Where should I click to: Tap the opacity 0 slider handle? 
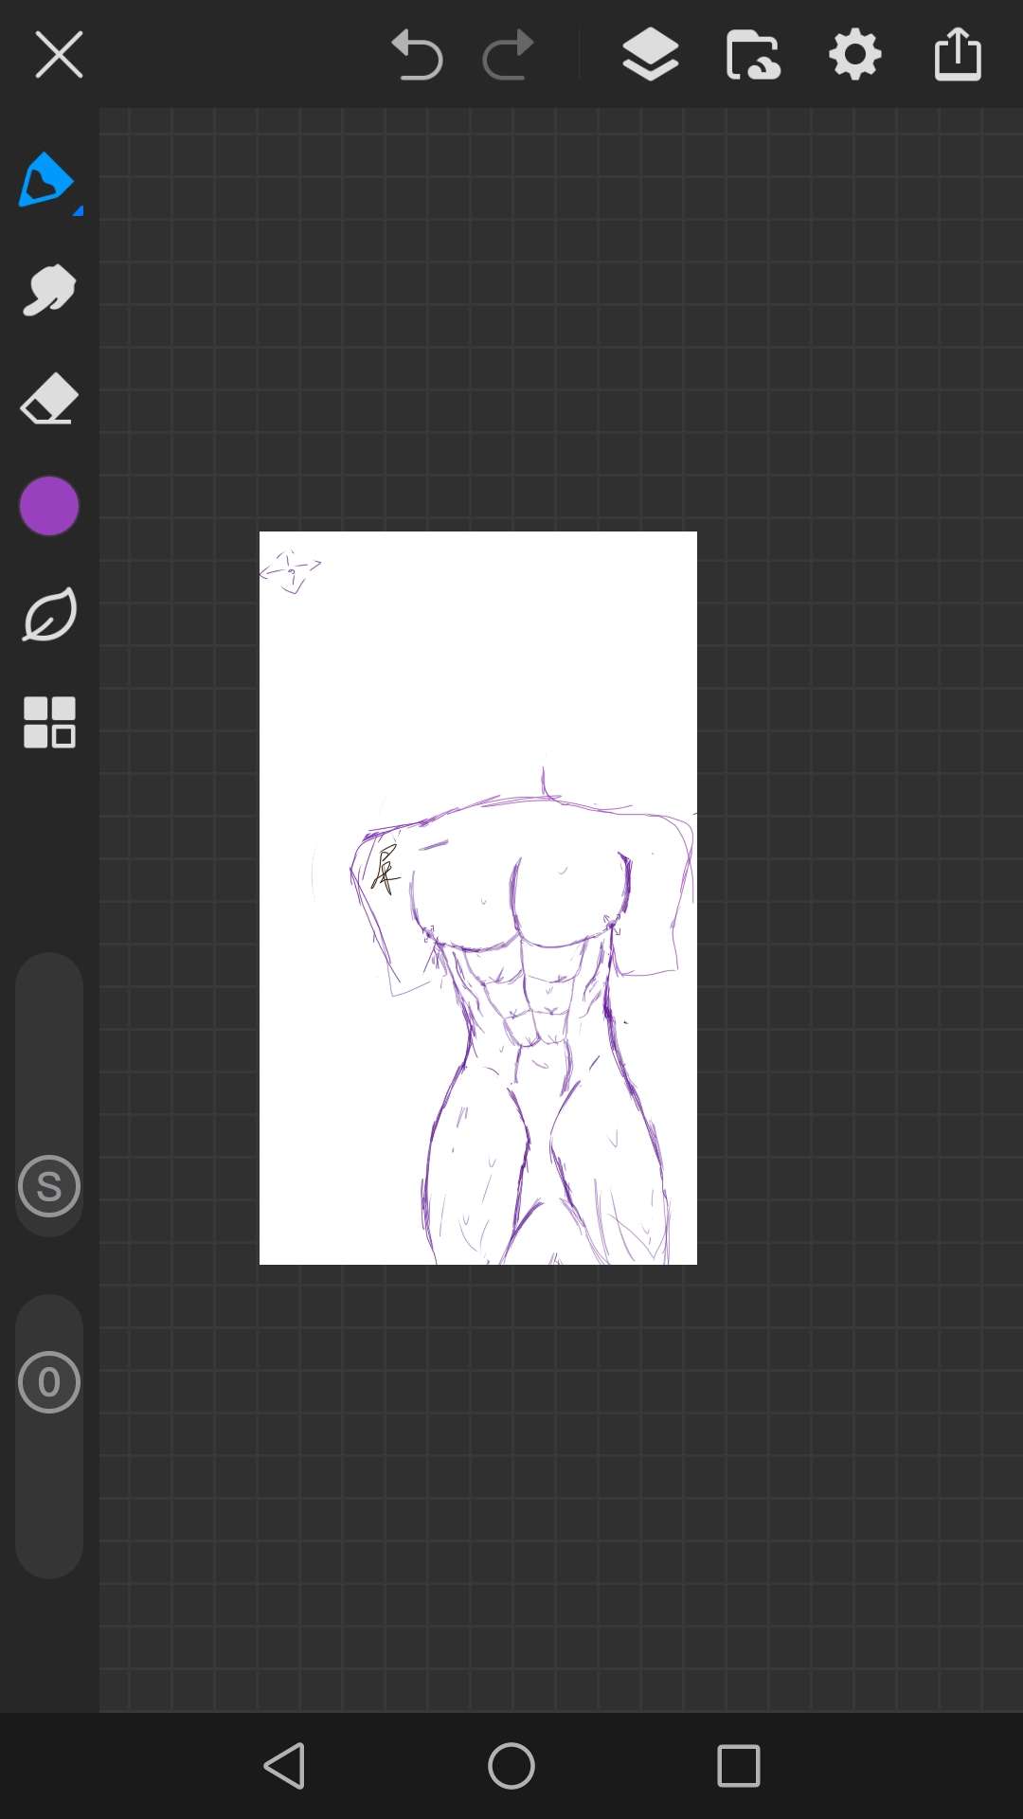pyautogui.click(x=49, y=1382)
